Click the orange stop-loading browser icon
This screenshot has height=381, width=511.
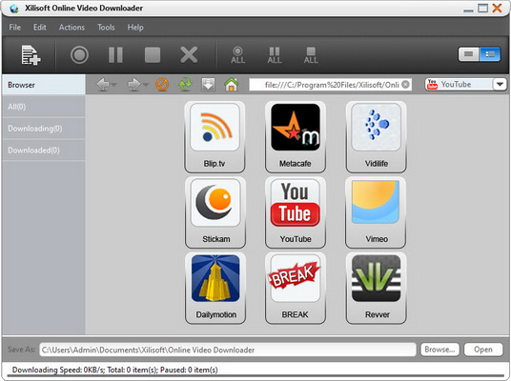click(x=162, y=85)
